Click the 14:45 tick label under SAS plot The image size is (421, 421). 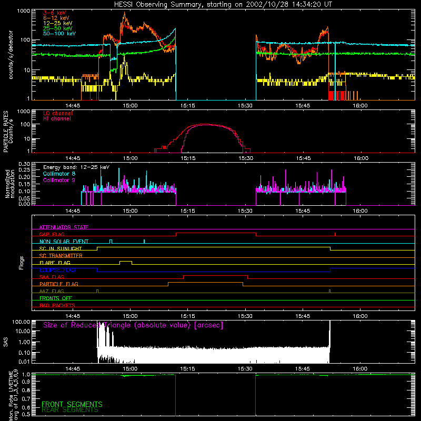pos(73,369)
